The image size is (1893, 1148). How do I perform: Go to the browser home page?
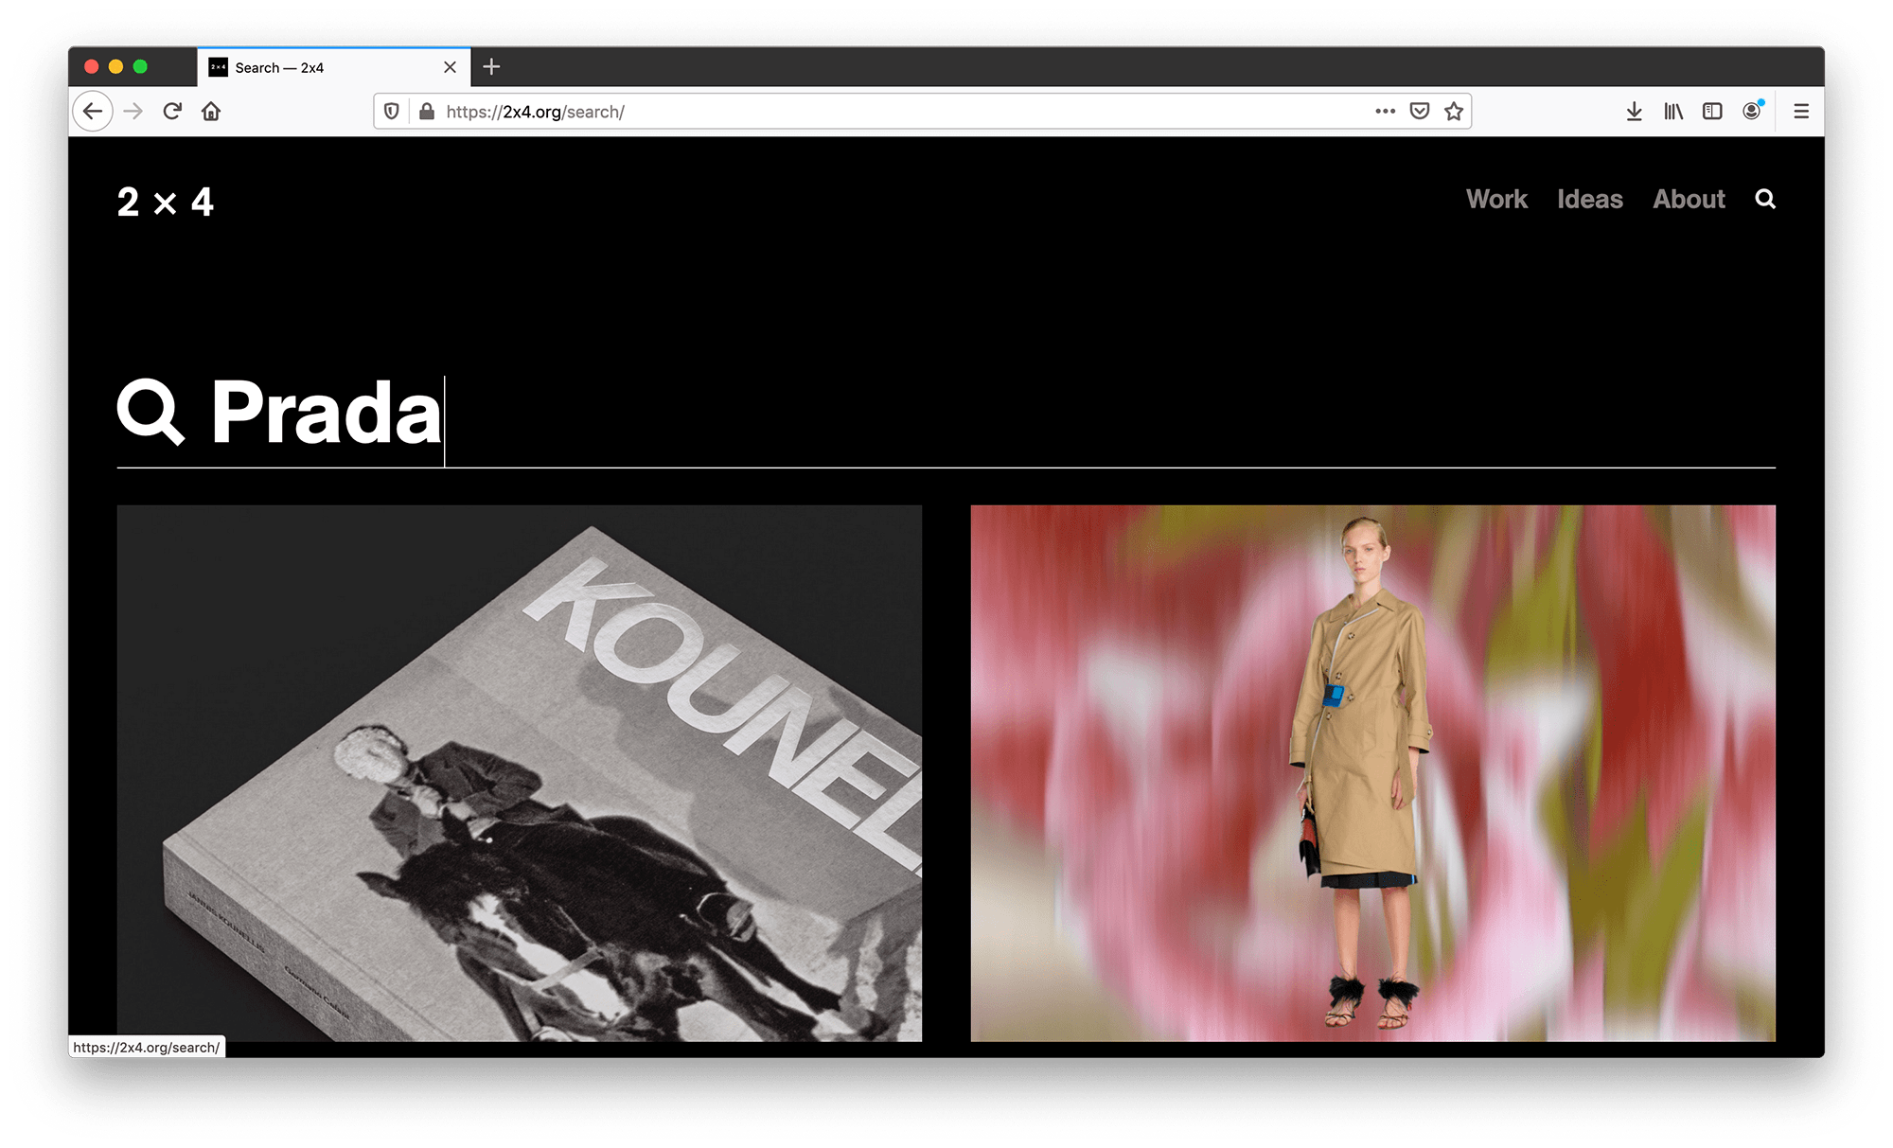(211, 112)
